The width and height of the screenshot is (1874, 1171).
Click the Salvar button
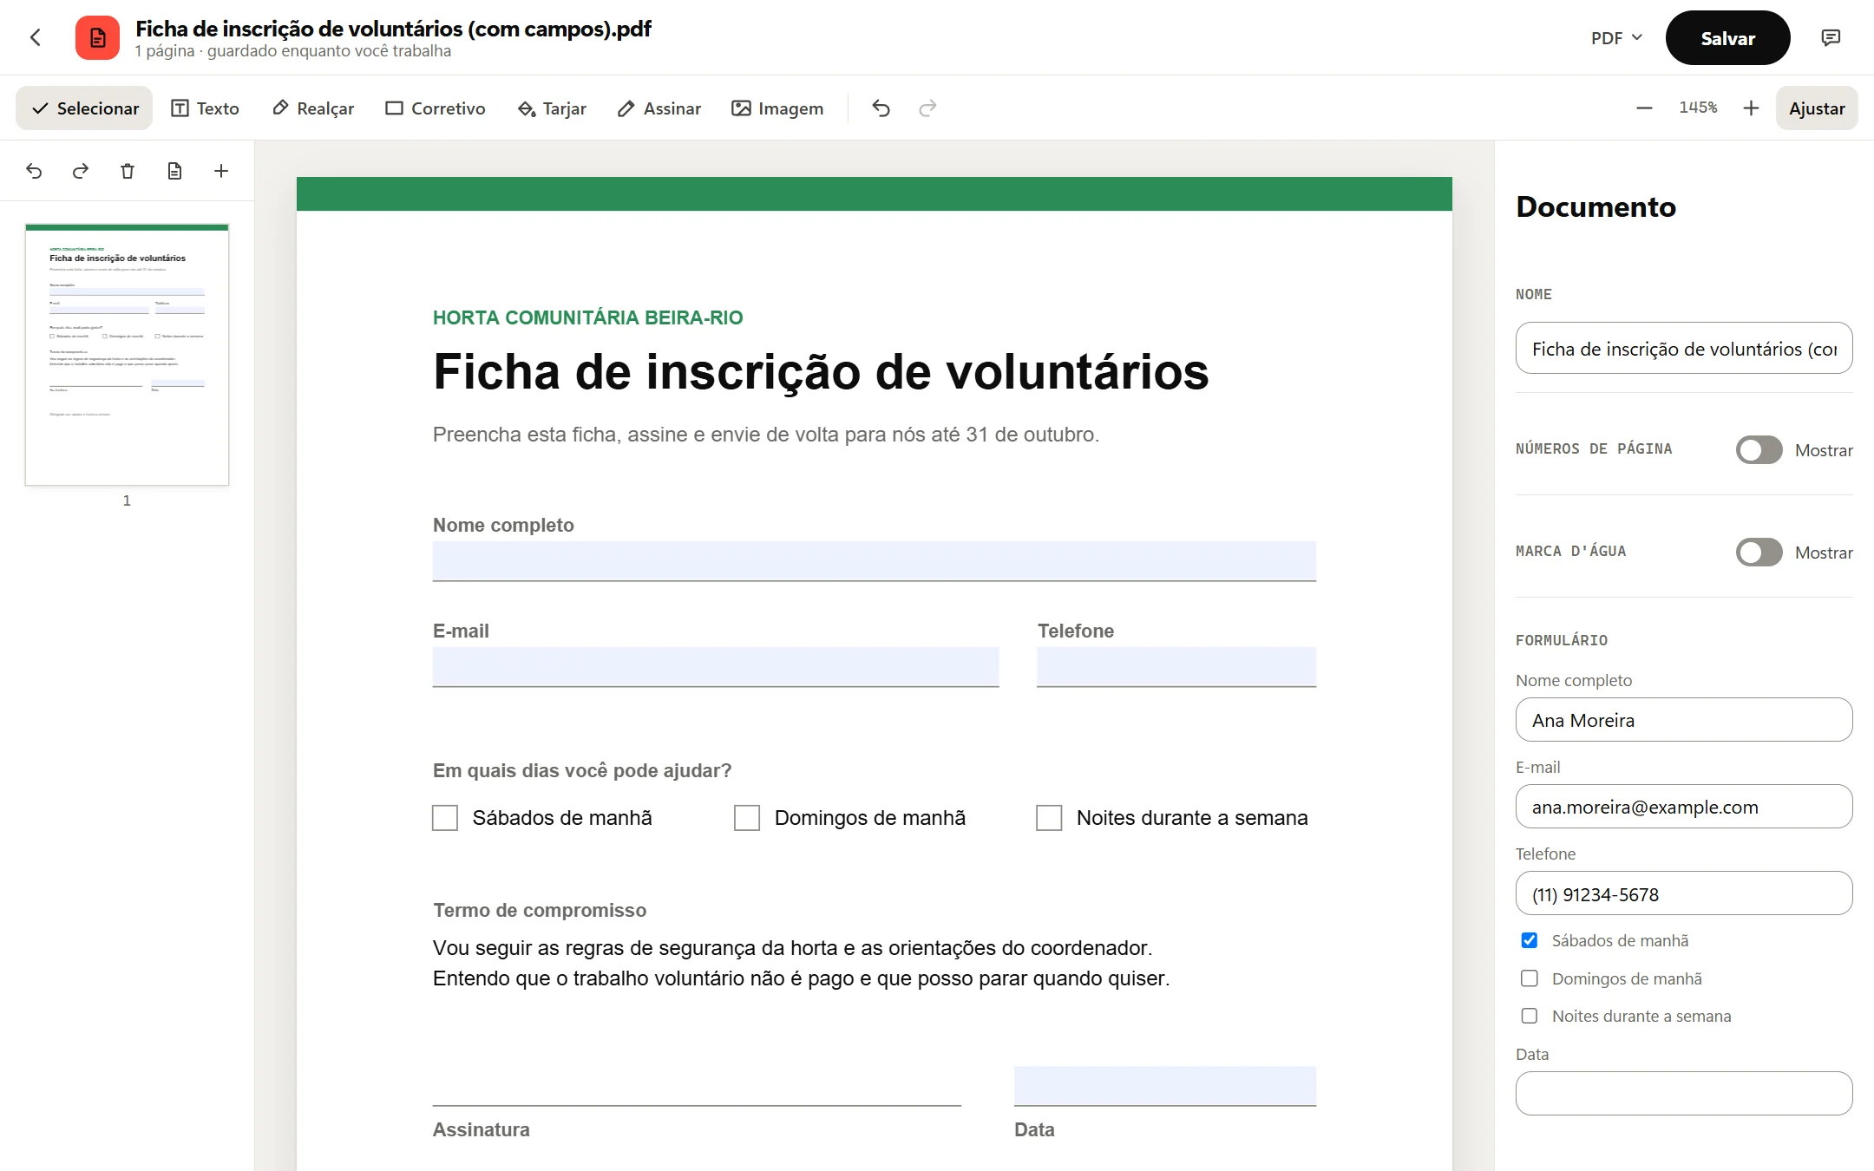[x=1727, y=38]
